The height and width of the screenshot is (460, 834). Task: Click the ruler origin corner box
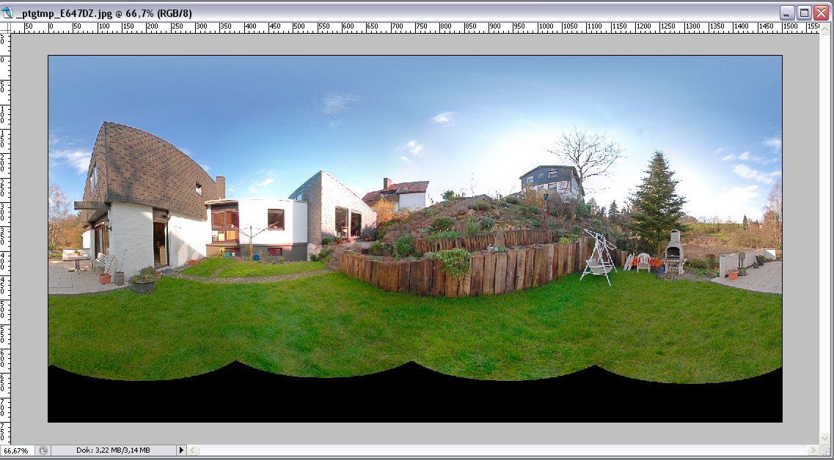pyautogui.click(x=6, y=26)
